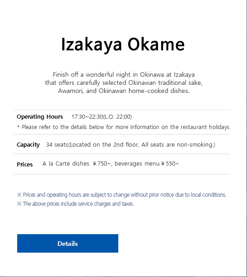Click the 'beverages menu ¥550~' text

pos(147,164)
